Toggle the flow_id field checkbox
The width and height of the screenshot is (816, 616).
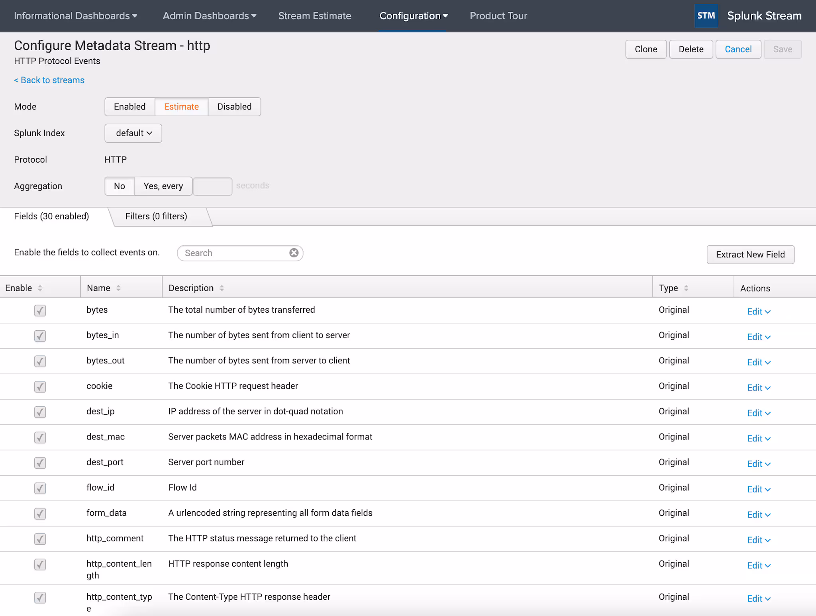[40, 488]
